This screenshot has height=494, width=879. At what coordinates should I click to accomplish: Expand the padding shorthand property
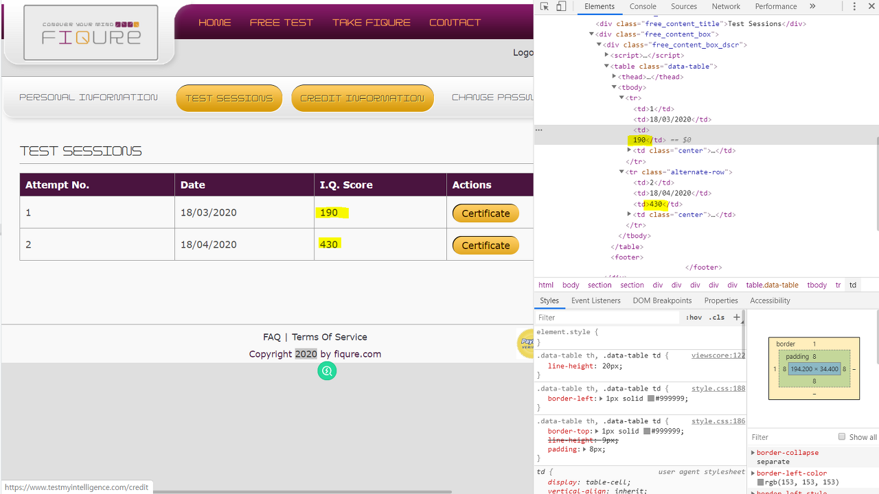point(584,449)
